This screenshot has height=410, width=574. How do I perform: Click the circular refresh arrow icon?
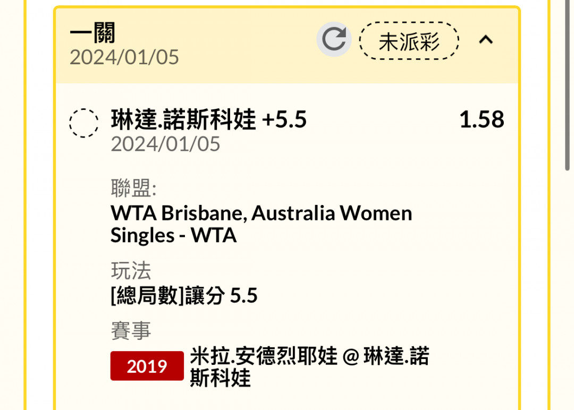point(334,39)
